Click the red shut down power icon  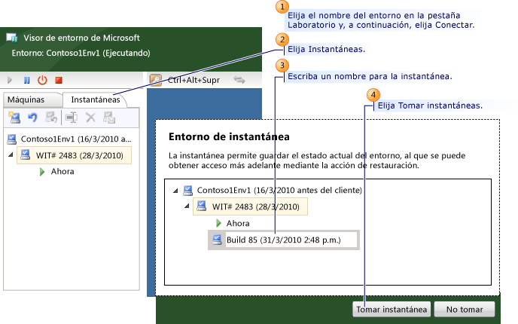[x=42, y=80]
